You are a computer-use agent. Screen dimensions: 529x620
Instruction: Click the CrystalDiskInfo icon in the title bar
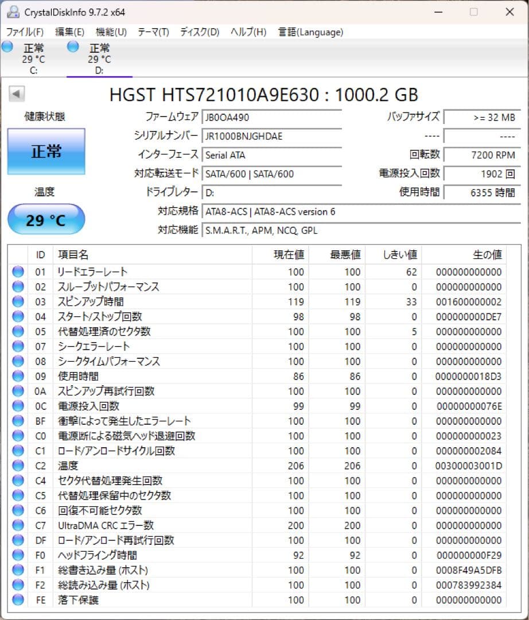(13, 11)
